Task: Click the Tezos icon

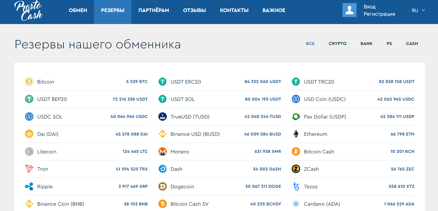Action: pyautogui.click(x=296, y=186)
